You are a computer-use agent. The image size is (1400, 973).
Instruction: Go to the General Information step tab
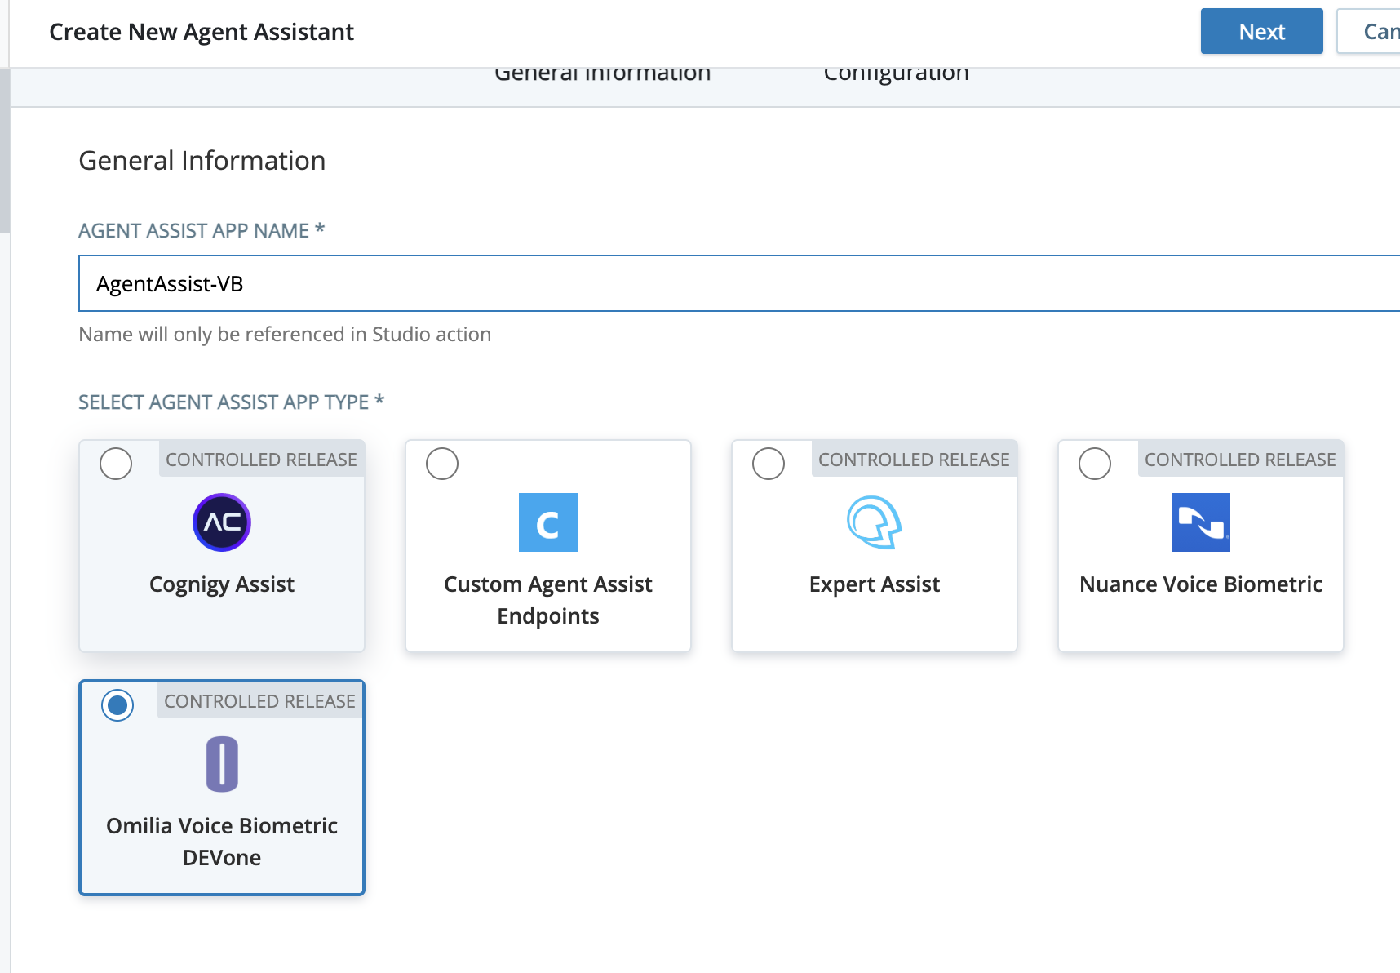tap(603, 74)
